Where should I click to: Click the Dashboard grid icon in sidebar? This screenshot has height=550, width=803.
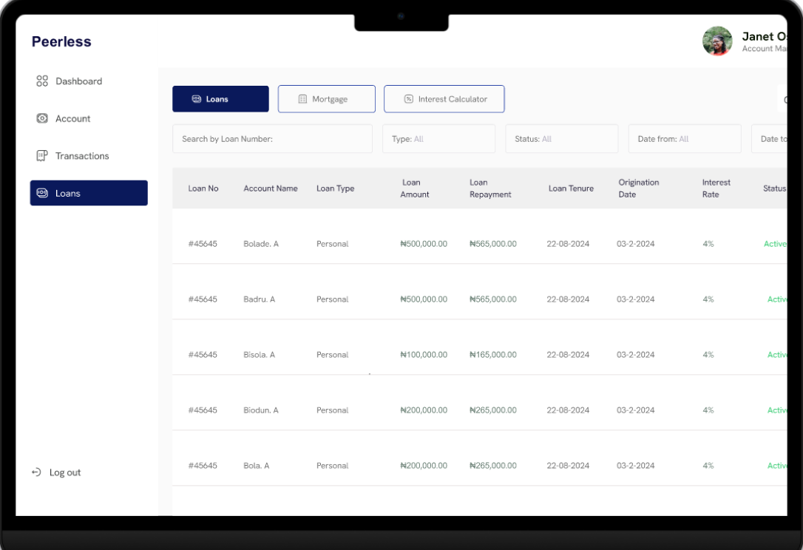(42, 81)
